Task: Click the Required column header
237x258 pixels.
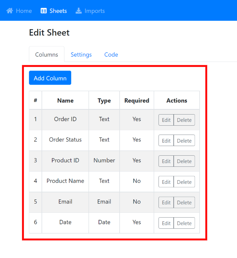Action: click(x=137, y=100)
